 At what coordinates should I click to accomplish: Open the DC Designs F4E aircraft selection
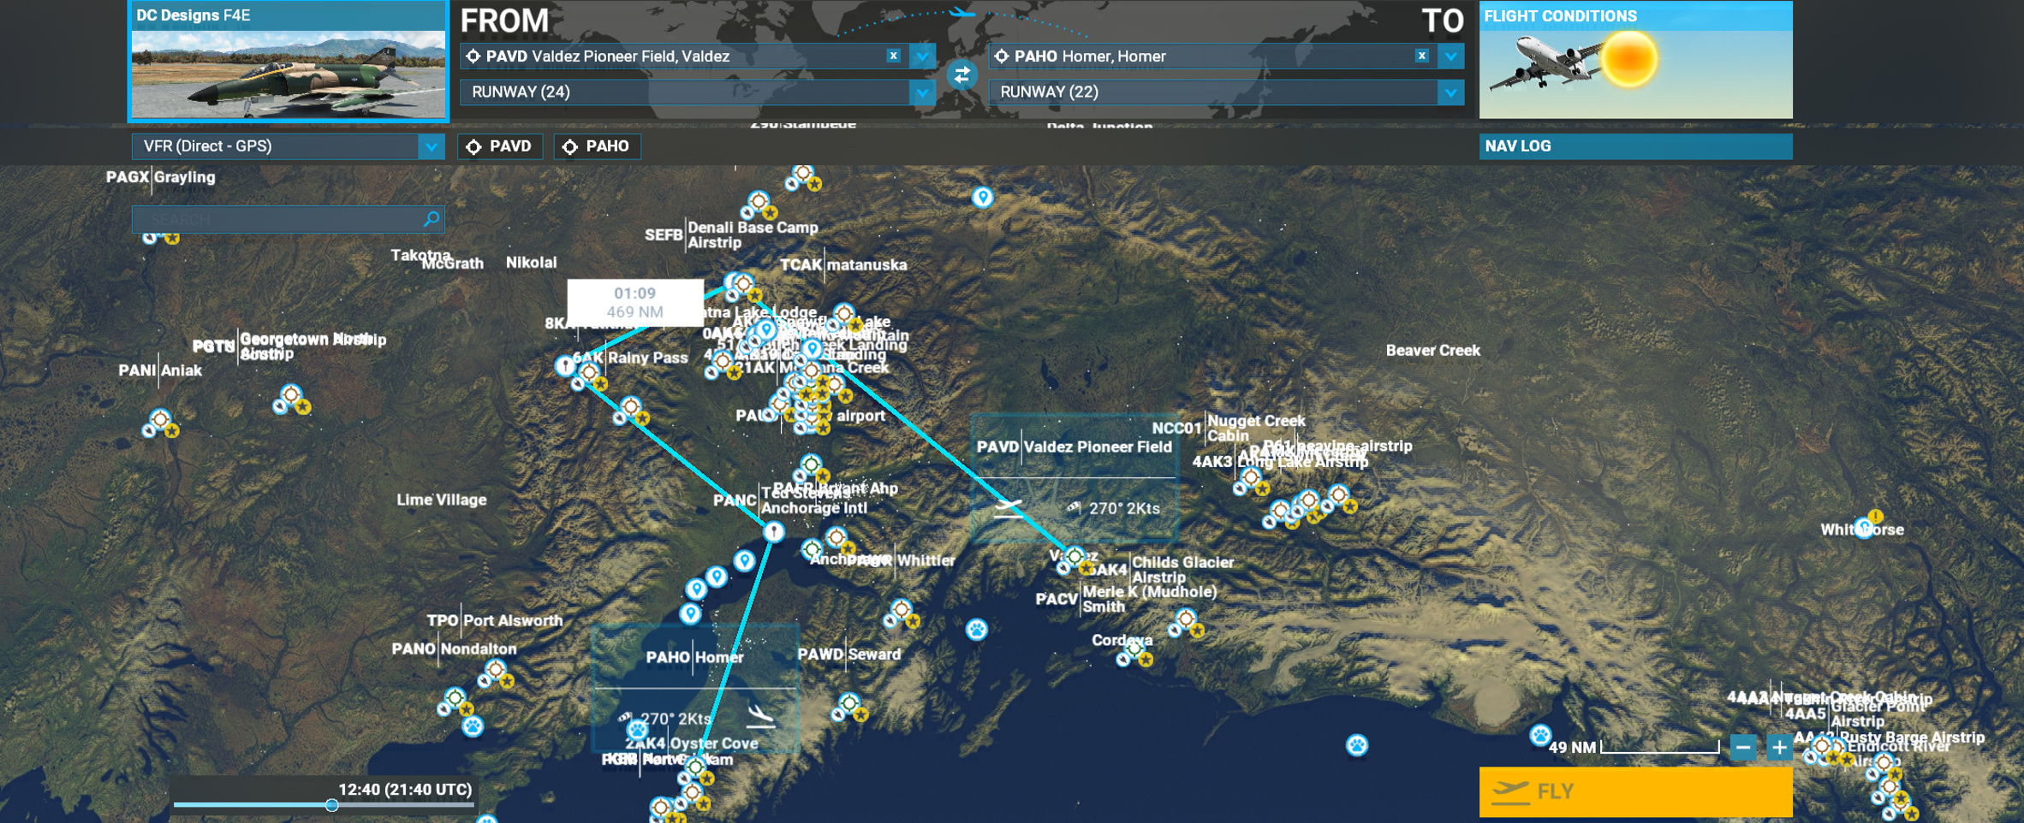click(x=288, y=61)
